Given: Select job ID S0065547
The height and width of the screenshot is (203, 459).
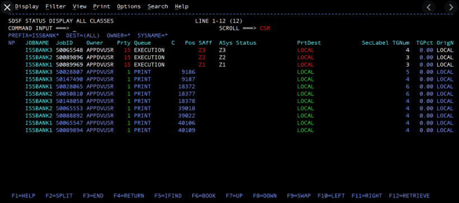Looking at the screenshot, I should pos(69,123).
